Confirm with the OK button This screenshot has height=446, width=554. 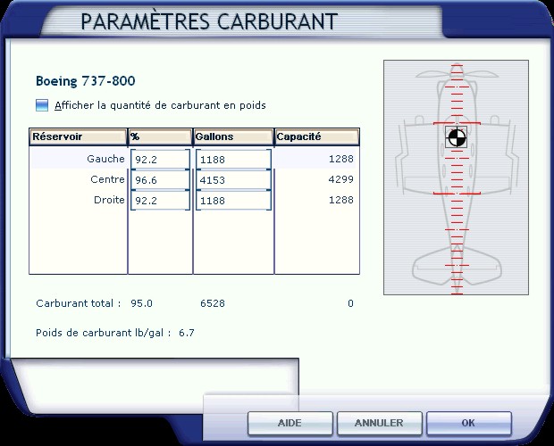click(469, 423)
